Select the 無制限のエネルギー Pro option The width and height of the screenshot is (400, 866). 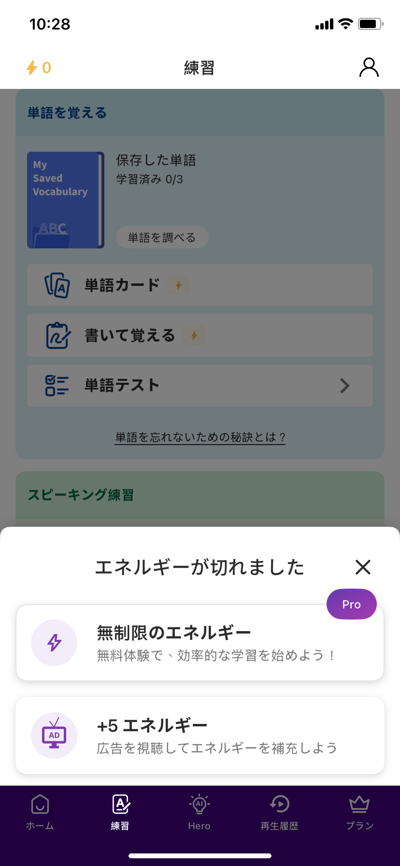coord(200,643)
